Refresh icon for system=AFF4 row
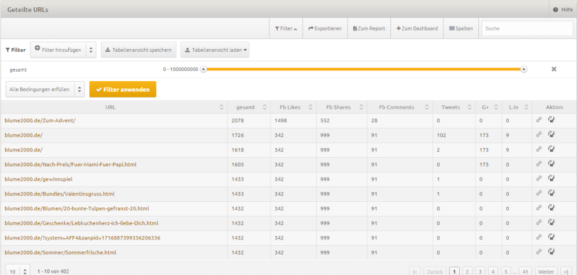 click(x=551, y=237)
